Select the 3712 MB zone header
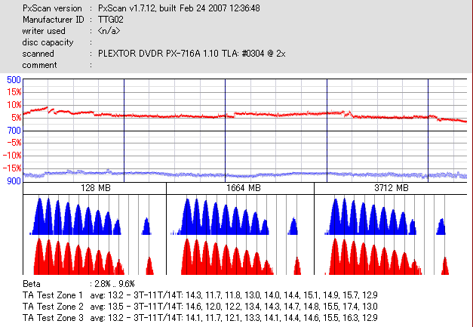 click(392, 188)
